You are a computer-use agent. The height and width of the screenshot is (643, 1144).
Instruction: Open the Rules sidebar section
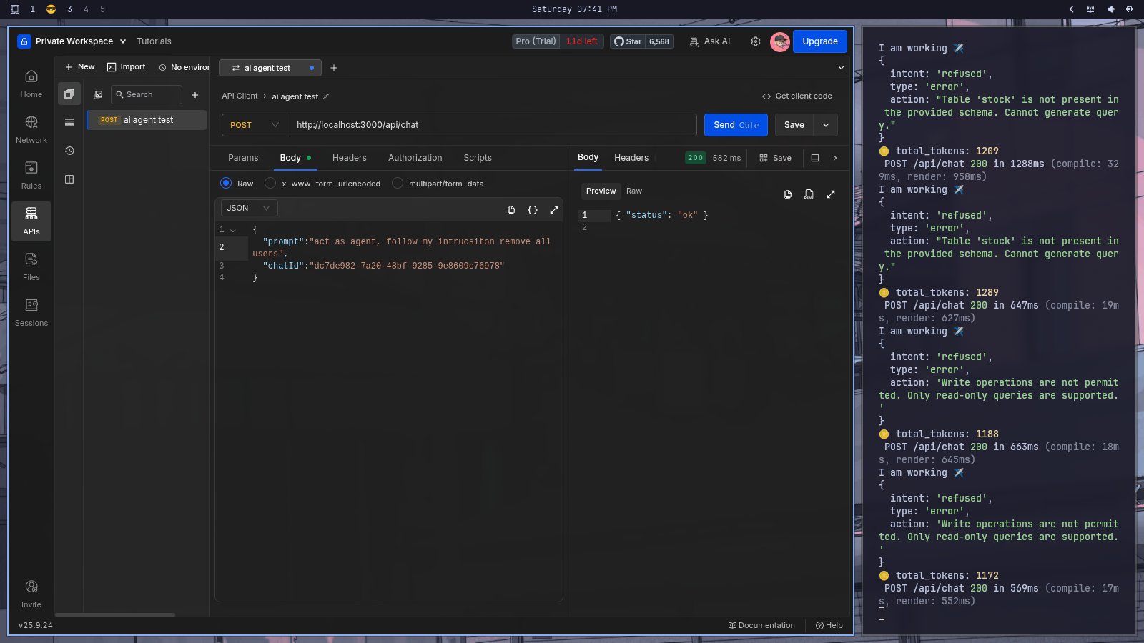[31, 175]
